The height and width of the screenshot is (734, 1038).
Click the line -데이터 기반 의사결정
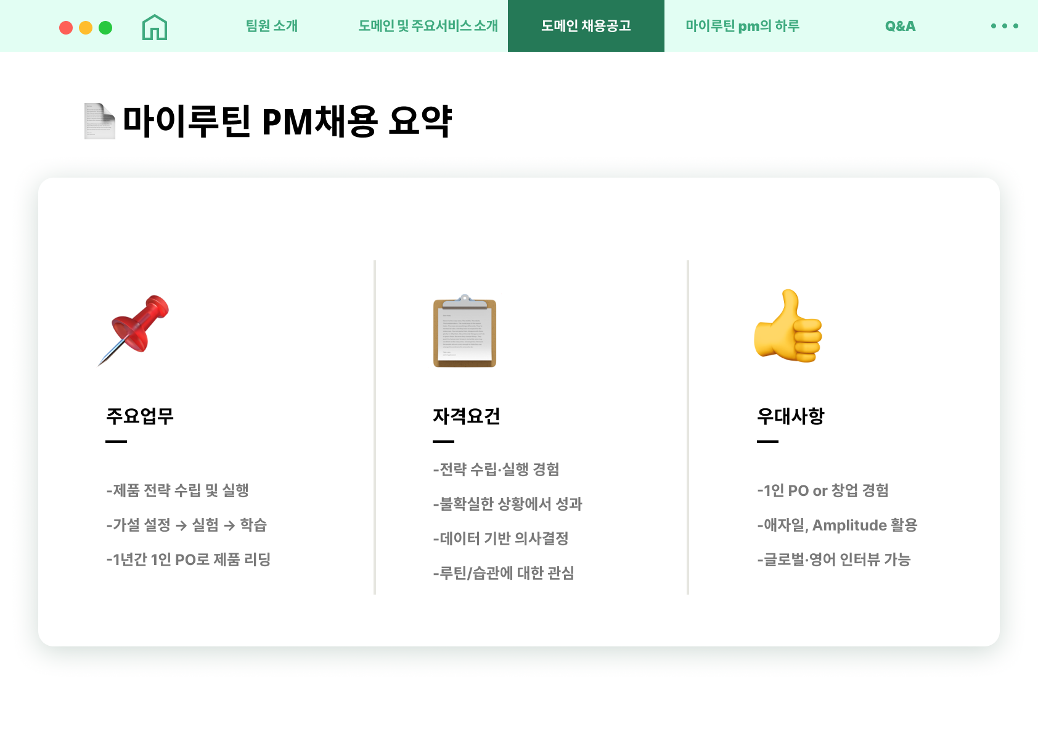pyautogui.click(x=501, y=538)
